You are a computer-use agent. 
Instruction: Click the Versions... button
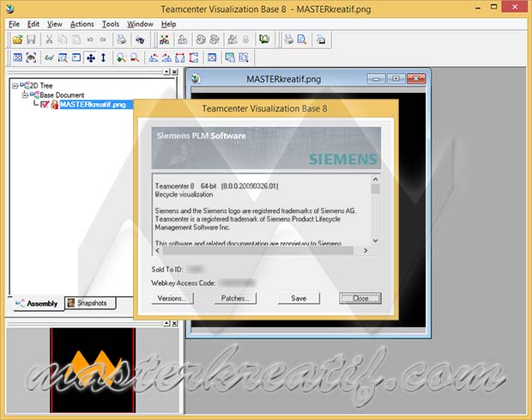172,298
